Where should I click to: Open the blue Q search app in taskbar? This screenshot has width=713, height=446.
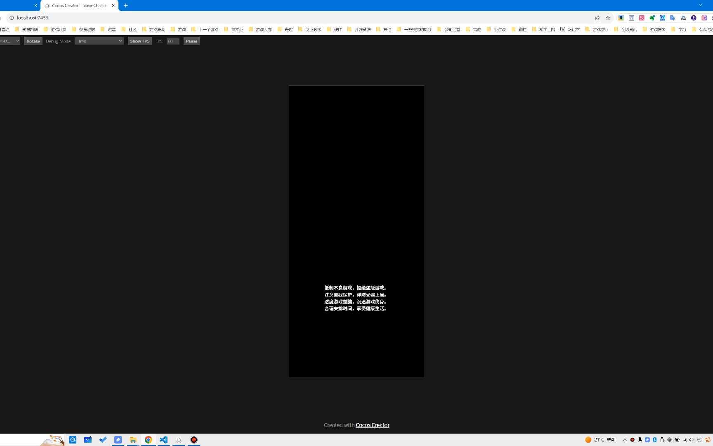pyautogui.click(x=73, y=440)
